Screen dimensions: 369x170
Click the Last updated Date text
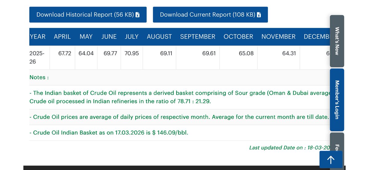(x=290, y=148)
